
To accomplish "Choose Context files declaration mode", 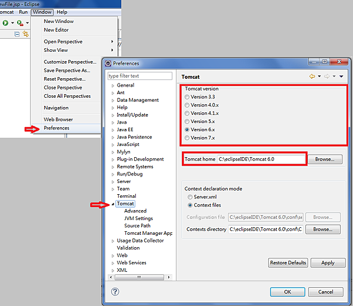I will (190, 205).
